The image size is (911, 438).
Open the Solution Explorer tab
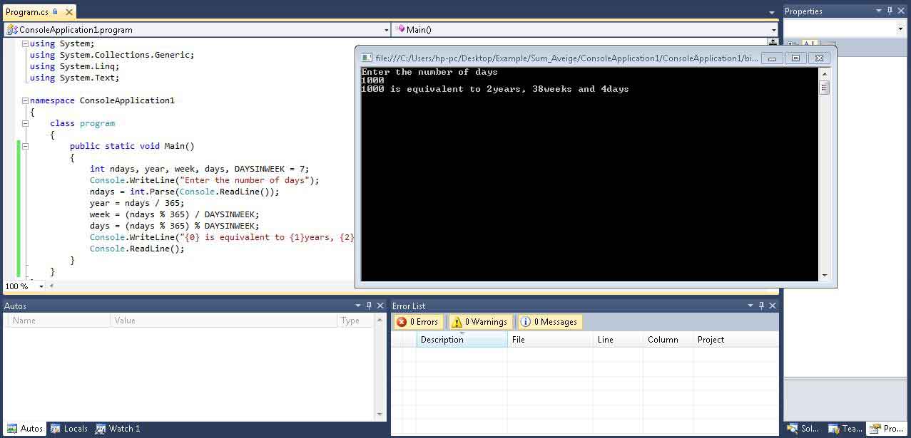pyautogui.click(x=803, y=428)
